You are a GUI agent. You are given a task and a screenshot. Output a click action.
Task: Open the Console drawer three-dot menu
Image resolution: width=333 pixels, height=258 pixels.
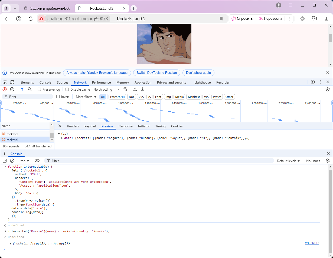[x=5, y=154]
